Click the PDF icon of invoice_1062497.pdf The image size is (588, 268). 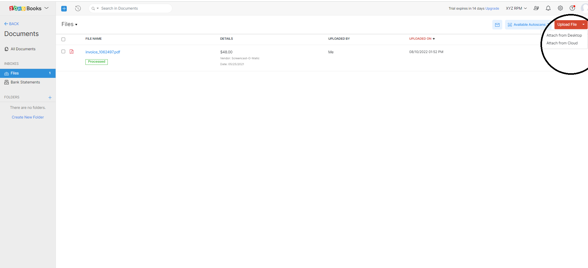coord(71,51)
